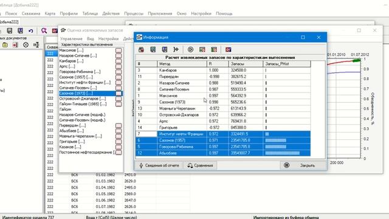Viewport: 389px width, 219px height.
Task: Click the save icon in main toolbar
Action: pyautogui.click(x=10, y=30)
